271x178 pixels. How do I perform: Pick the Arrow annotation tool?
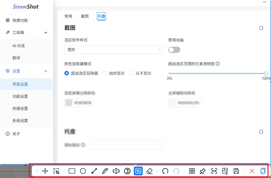[94, 171]
